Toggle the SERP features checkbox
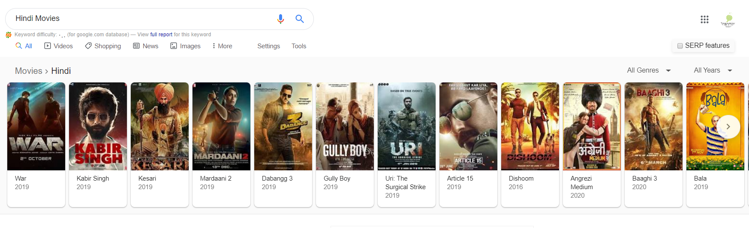The width and height of the screenshot is (749, 228). pyautogui.click(x=680, y=46)
